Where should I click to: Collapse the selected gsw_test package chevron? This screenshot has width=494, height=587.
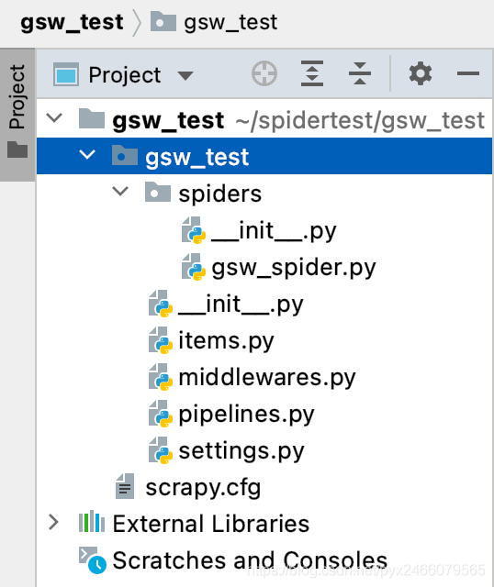click(x=87, y=154)
